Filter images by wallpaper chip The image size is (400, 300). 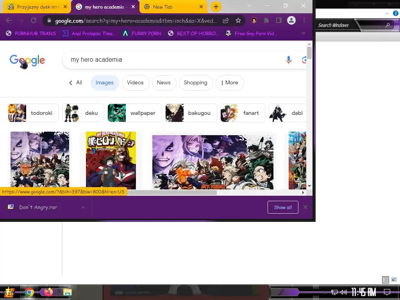(135, 113)
